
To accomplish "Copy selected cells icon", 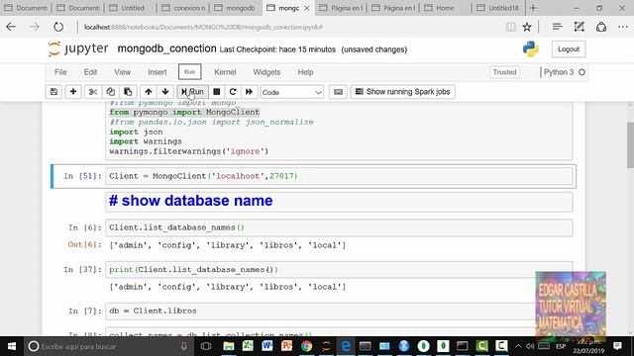I will pyautogui.click(x=110, y=92).
